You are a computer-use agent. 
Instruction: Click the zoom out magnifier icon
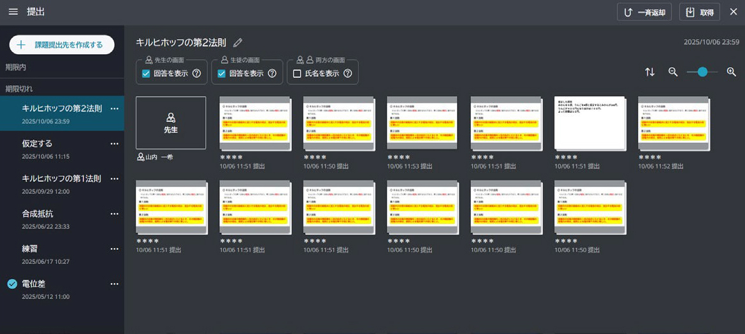click(673, 72)
